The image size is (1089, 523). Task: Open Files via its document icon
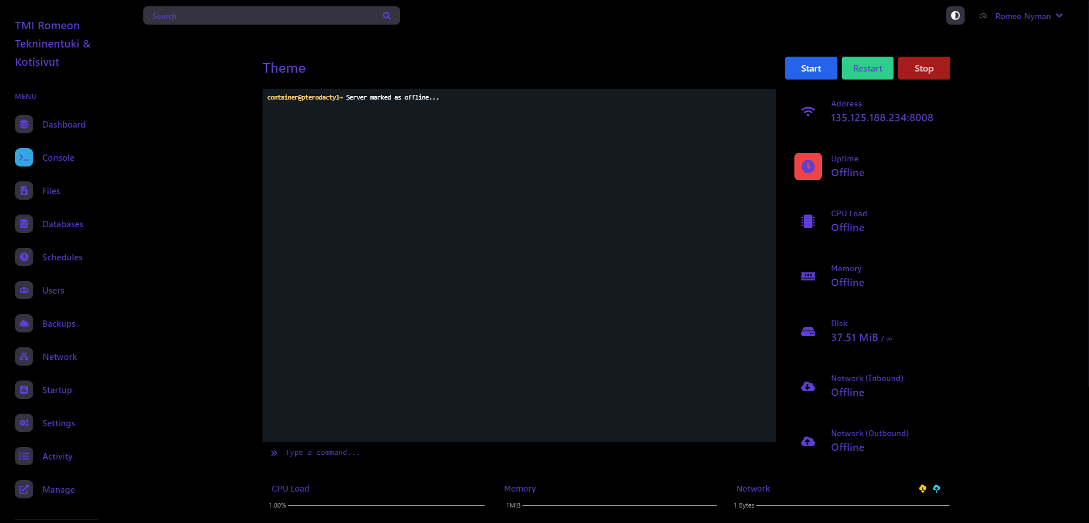(24, 191)
